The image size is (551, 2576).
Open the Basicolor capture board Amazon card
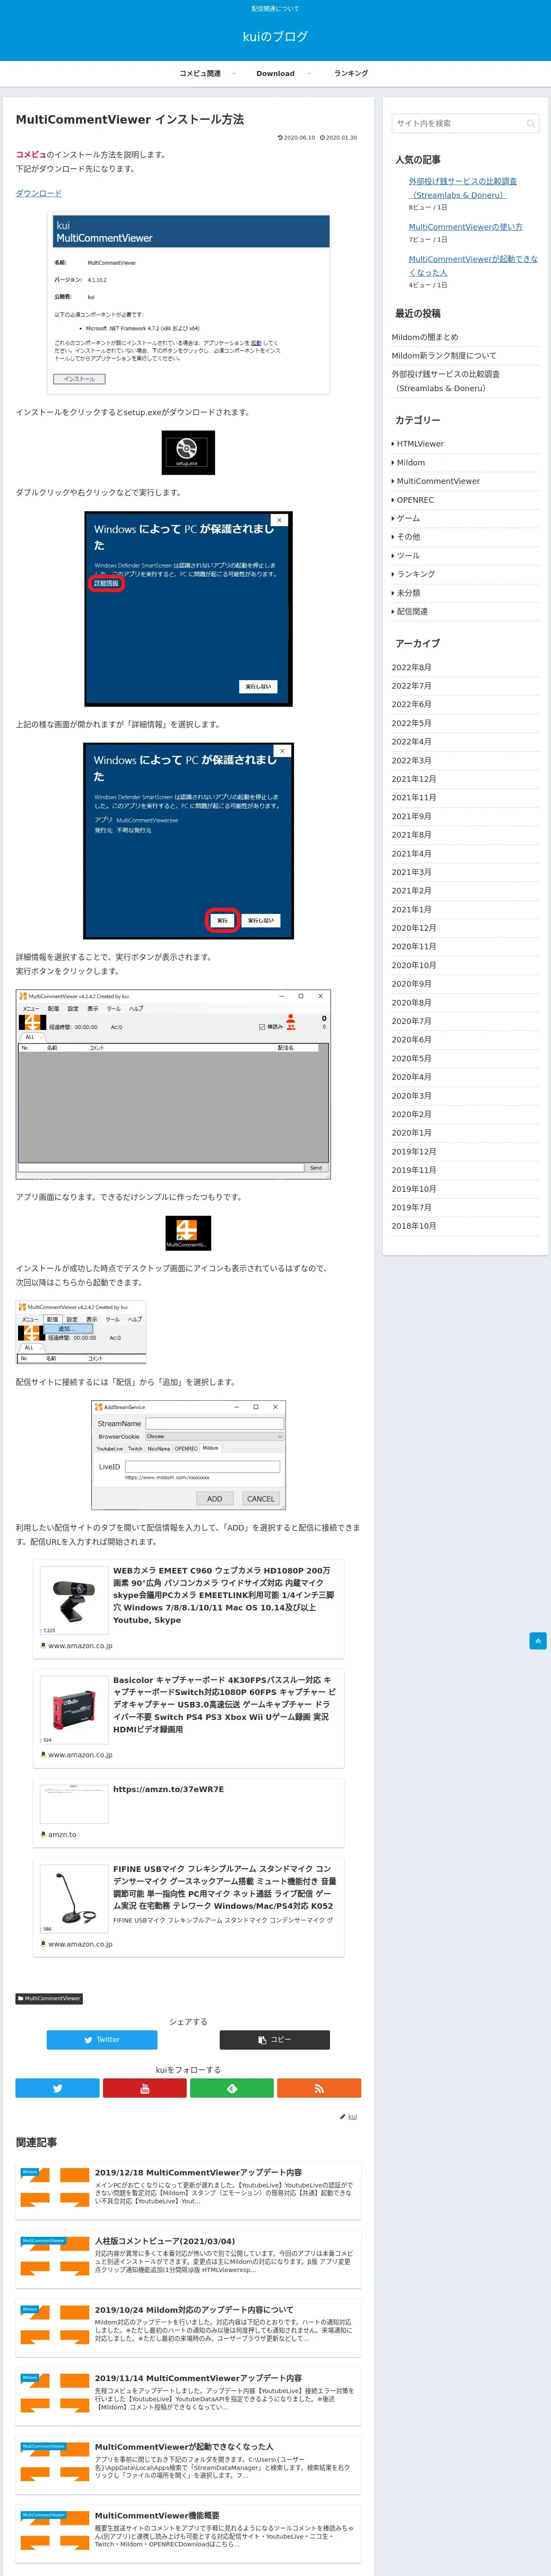point(188,1718)
